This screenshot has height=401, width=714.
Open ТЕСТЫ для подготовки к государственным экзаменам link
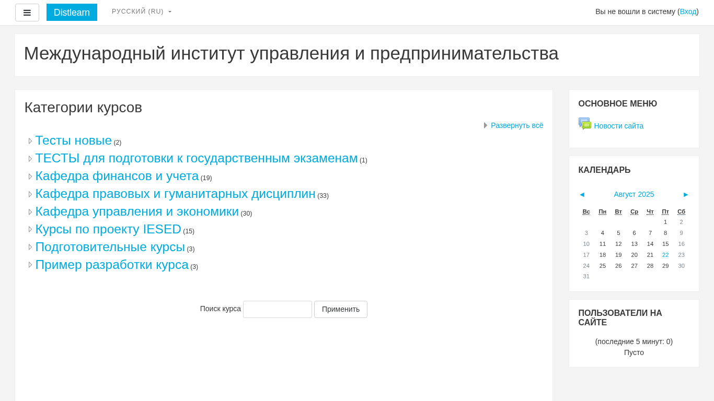coord(197,158)
